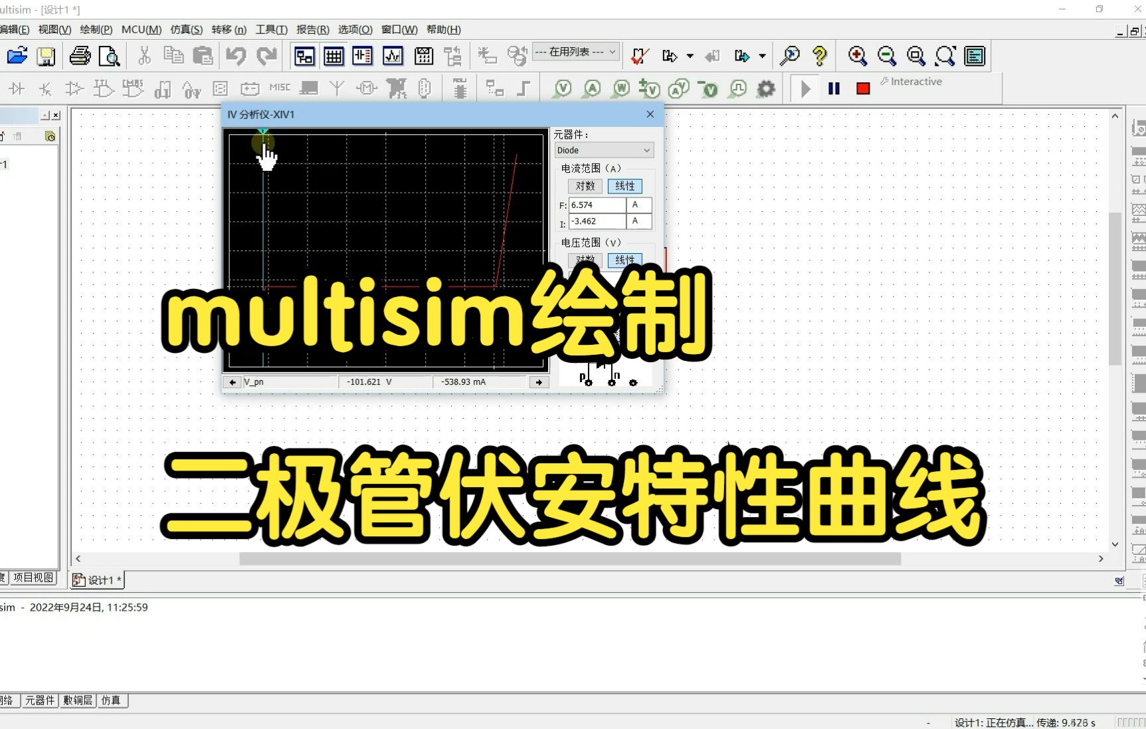
Task: Place a voltage probe
Action: tap(563, 88)
